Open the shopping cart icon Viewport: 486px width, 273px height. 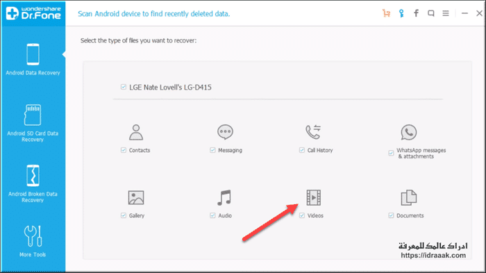click(x=386, y=13)
